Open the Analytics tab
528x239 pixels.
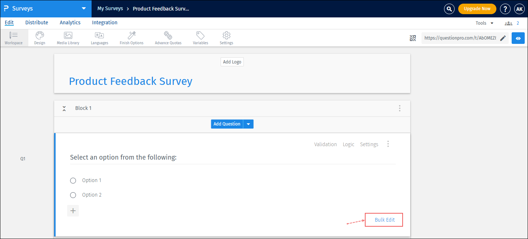[x=70, y=22]
